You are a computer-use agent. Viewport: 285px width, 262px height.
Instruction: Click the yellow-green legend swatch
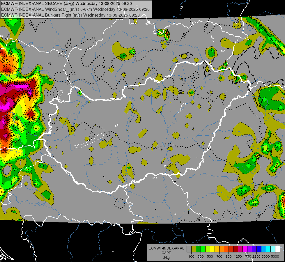(x=208, y=249)
